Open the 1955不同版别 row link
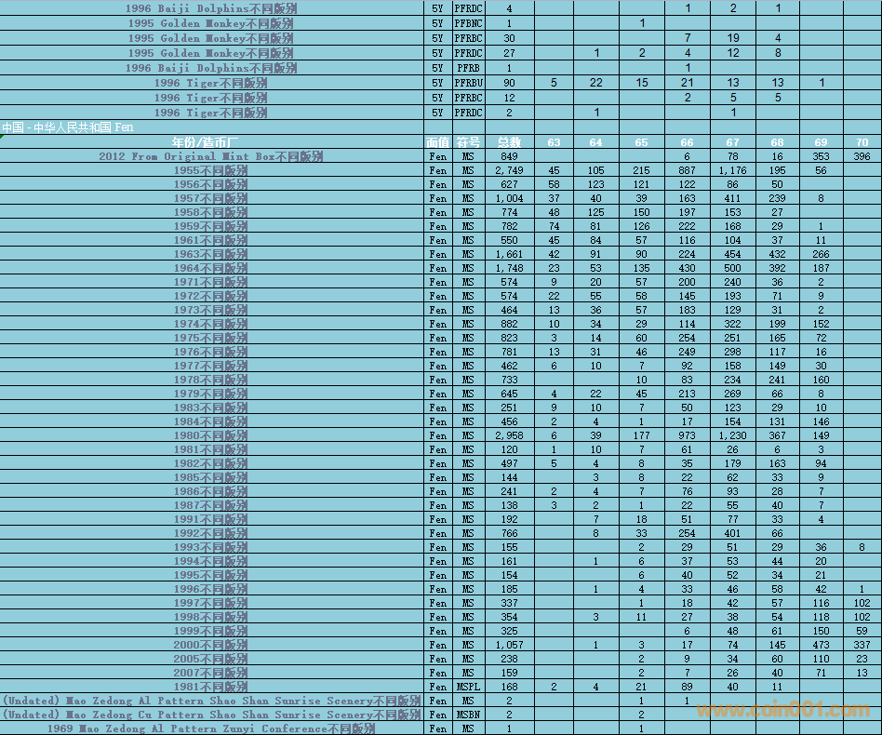 211,170
